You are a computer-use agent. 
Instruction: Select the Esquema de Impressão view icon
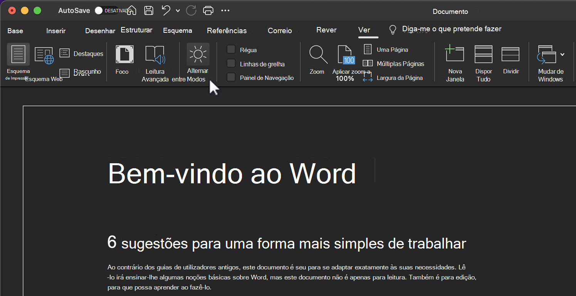pos(18,54)
